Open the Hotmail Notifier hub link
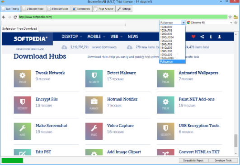 coord(122,99)
